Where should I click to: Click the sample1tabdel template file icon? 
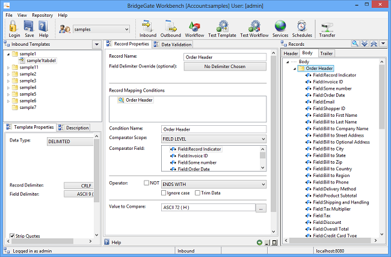[x=22, y=60]
